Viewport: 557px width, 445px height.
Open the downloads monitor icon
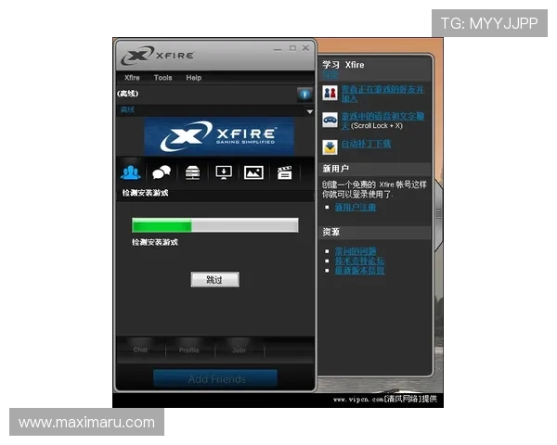(224, 172)
